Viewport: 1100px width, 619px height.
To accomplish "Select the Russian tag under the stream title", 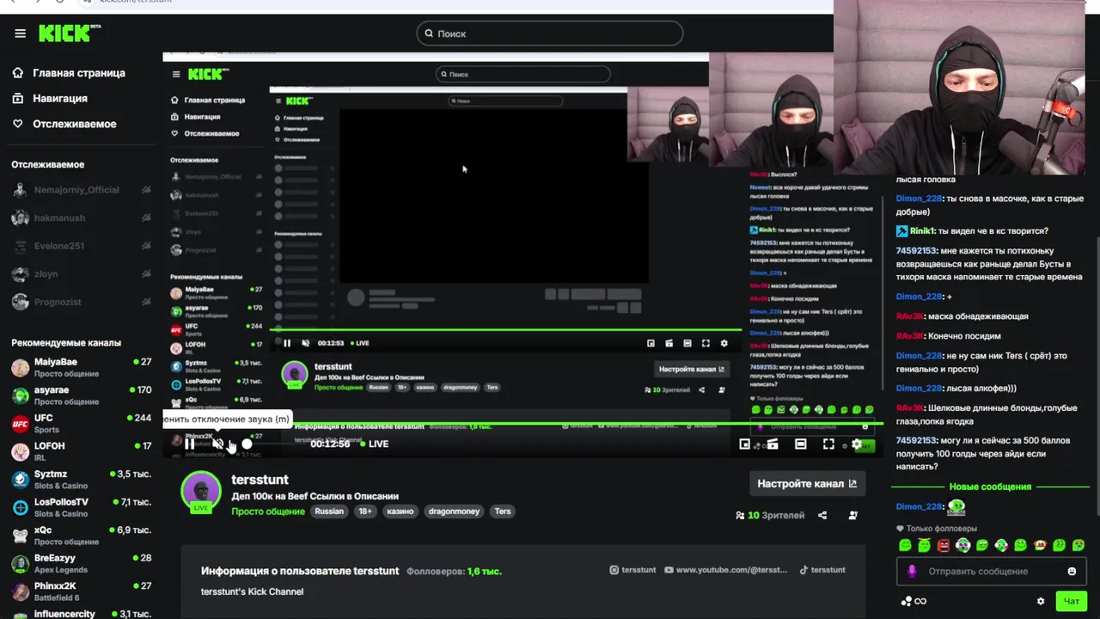I will coord(329,512).
